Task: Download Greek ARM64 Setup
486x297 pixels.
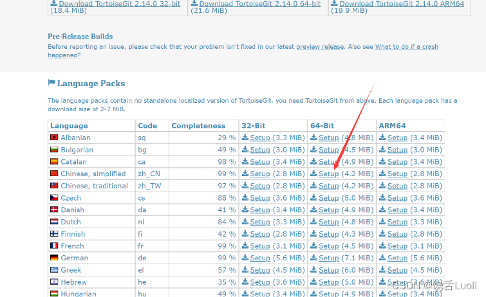Action: click(397, 270)
